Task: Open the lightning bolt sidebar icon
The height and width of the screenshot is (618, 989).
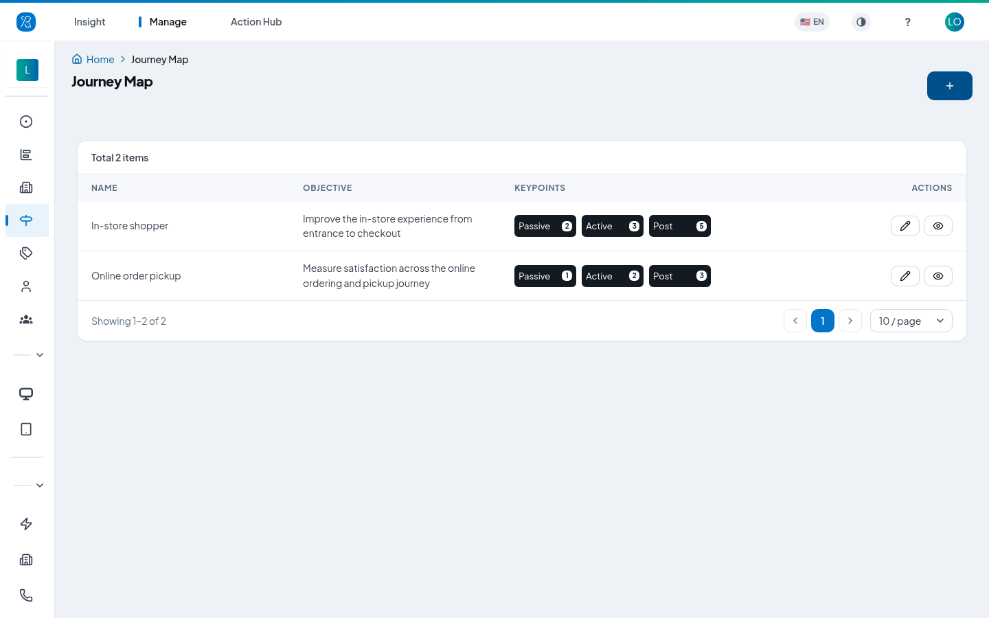Action: point(26,524)
